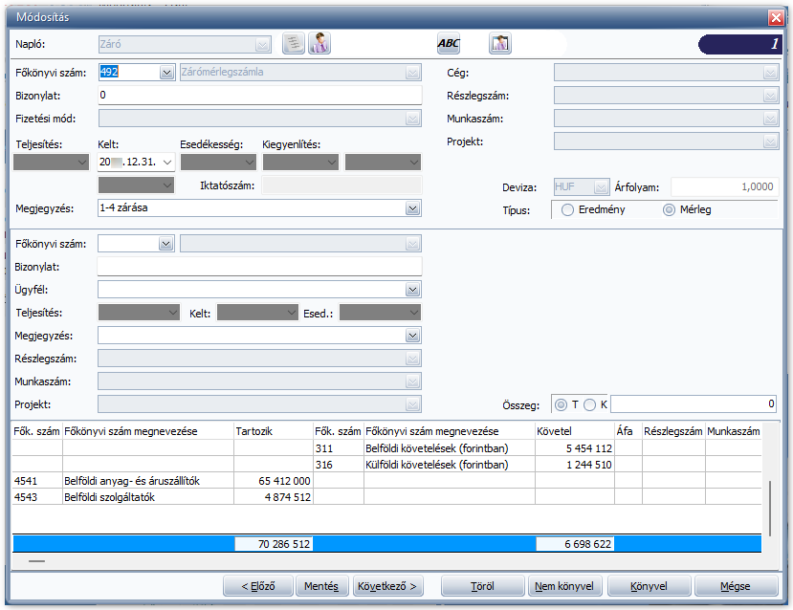This screenshot has height=610, width=793.
Task: Open the Kiegyenlítés first date dropdown
Action: [x=332, y=163]
